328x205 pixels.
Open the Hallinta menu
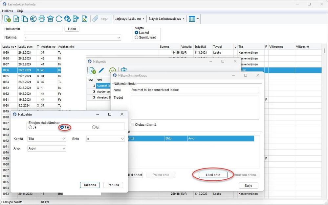pos(8,11)
